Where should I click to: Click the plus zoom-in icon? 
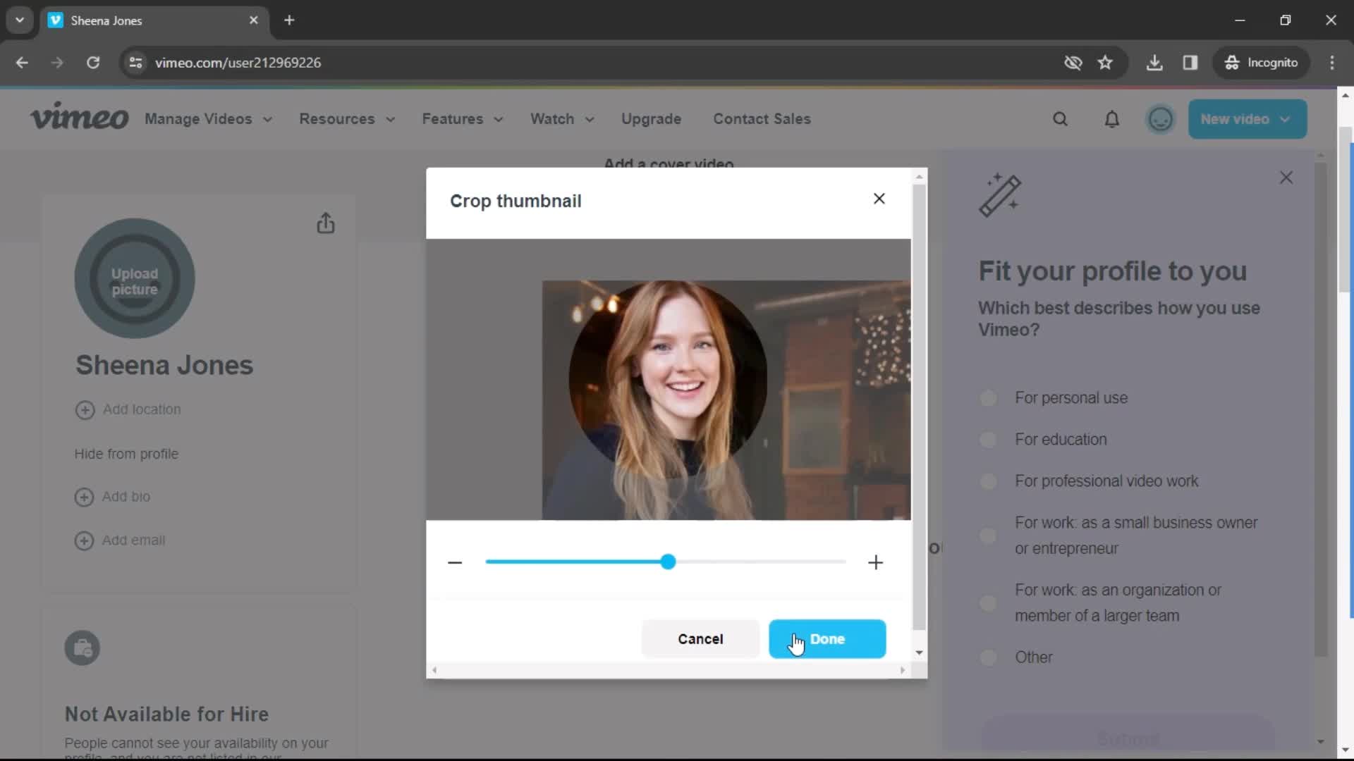(x=875, y=562)
